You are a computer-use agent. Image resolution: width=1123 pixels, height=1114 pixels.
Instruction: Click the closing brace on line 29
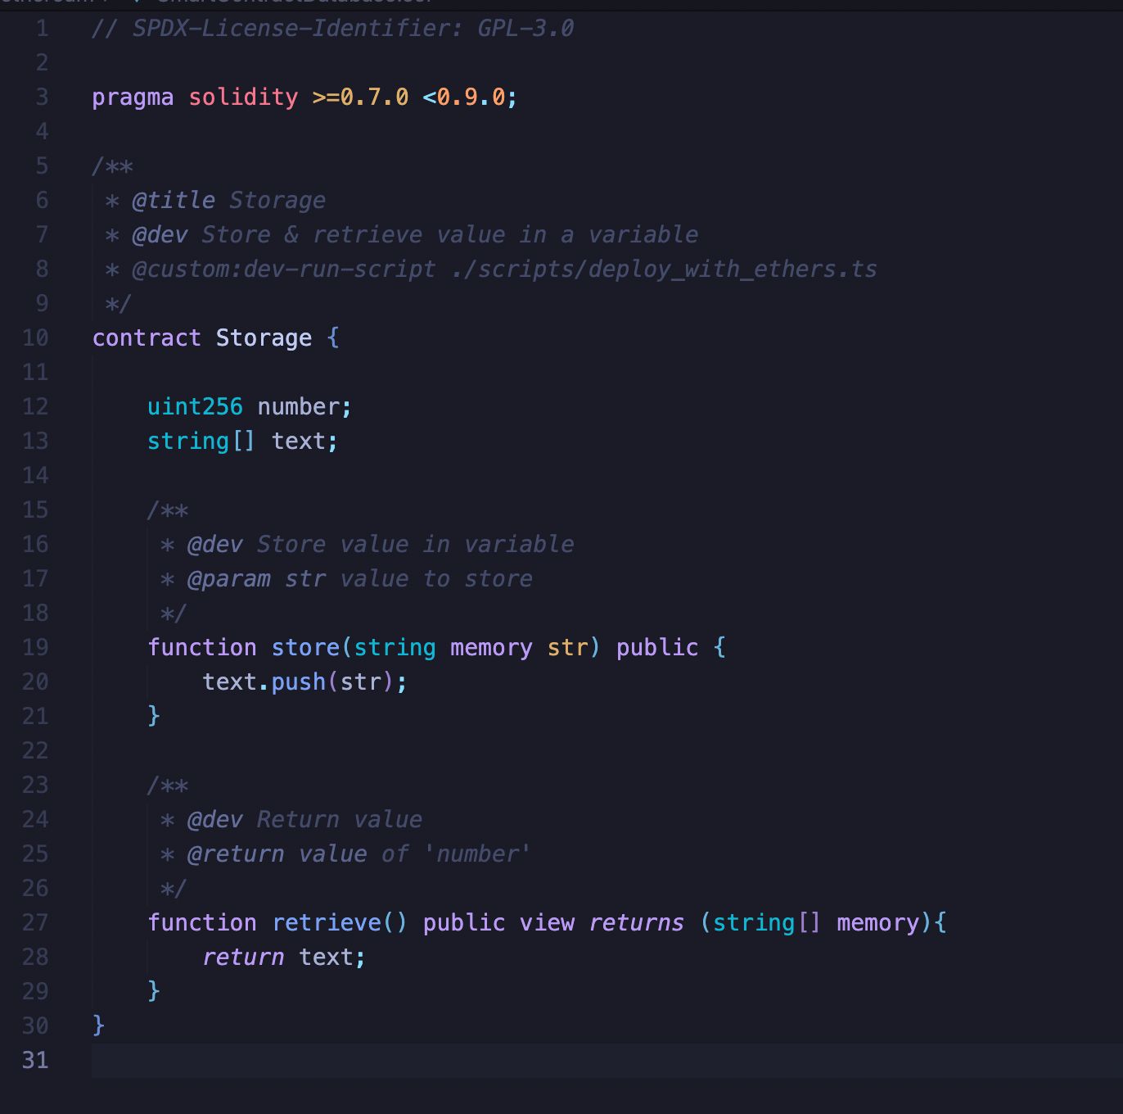(x=154, y=992)
